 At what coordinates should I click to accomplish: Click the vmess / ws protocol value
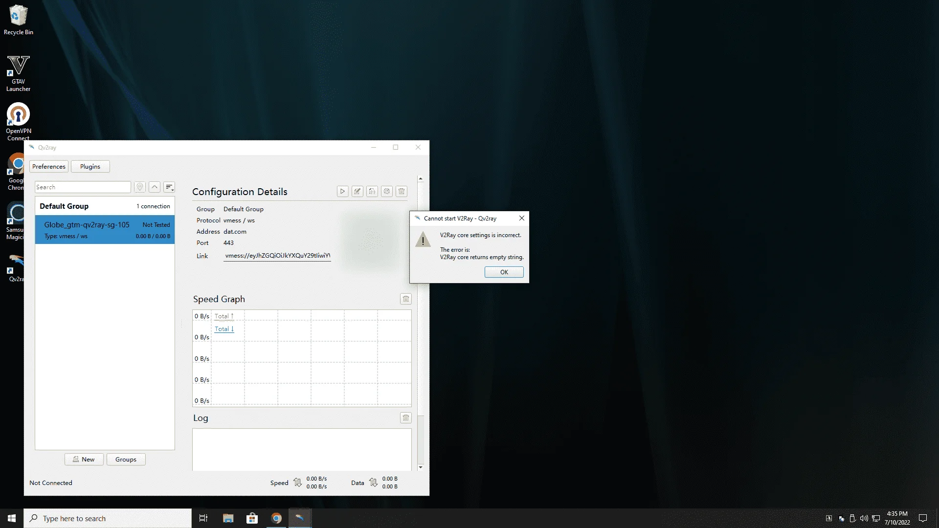tap(239, 220)
